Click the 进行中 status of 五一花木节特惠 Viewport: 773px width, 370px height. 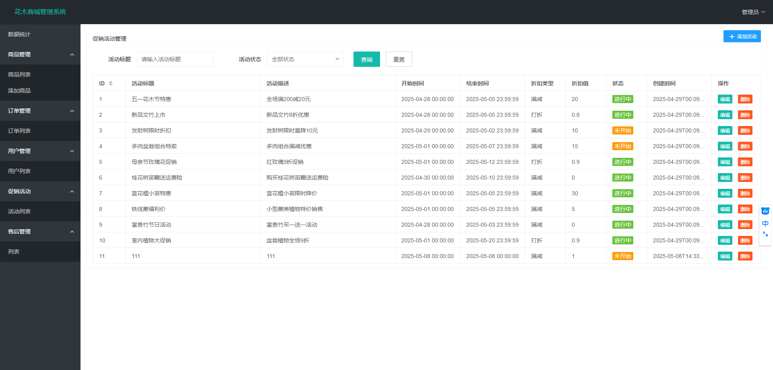click(623, 99)
